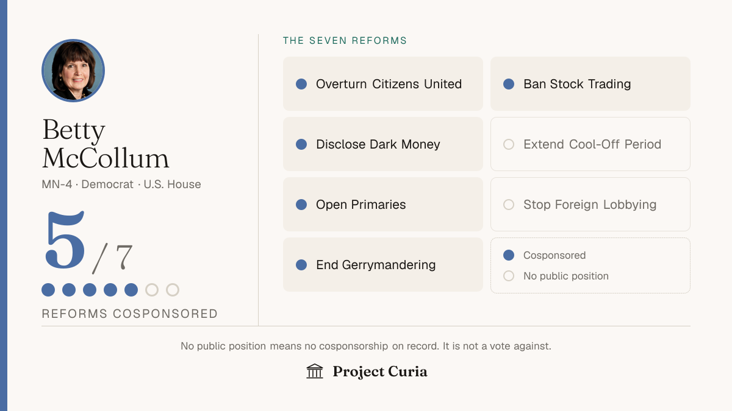Viewport: 732px width, 411px height.
Task: Click the Project Curia building icon
Action: click(315, 371)
